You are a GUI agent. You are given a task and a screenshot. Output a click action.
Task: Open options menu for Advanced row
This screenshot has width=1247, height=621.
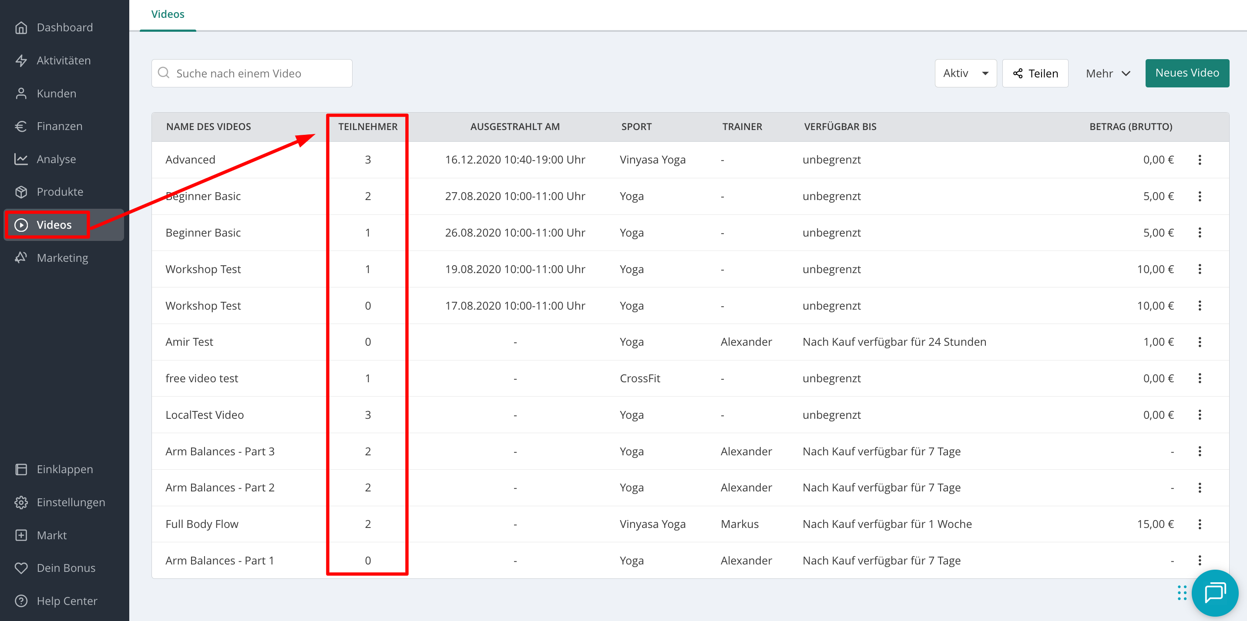click(1200, 160)
